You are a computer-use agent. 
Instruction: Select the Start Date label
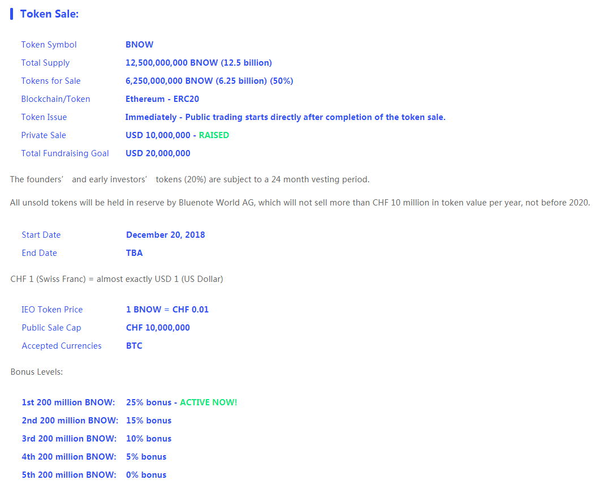[x=41, y=235]
